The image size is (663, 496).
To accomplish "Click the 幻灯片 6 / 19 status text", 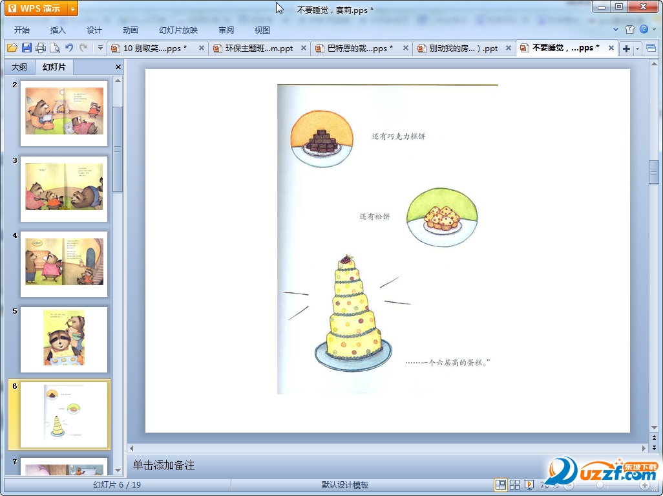I will click(117, 485).
